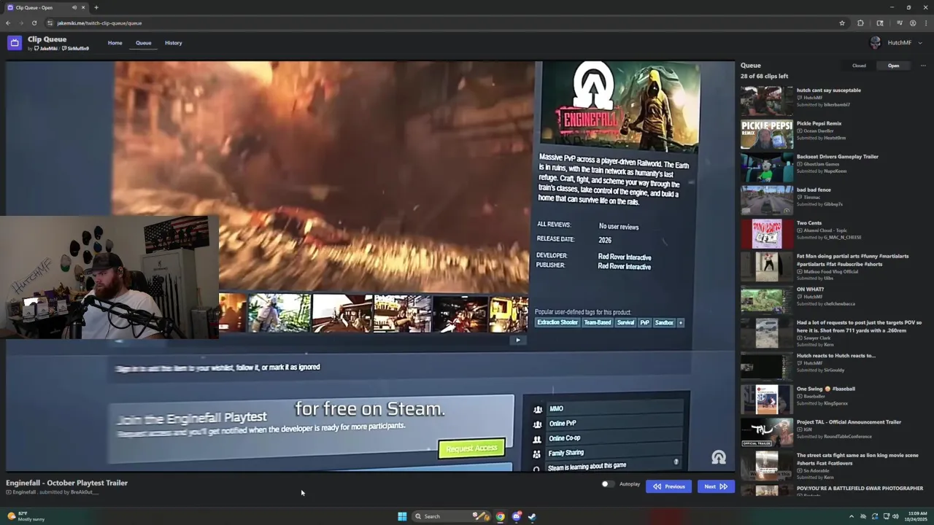
Task: Set queue status to Open
Action: tap(893, 66)
